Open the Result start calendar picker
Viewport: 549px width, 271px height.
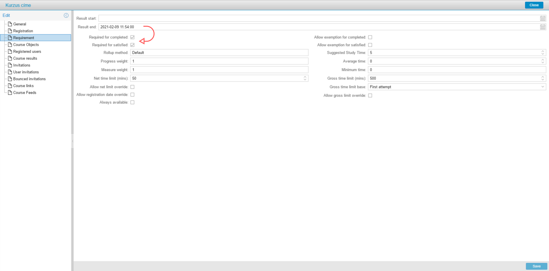542,18
